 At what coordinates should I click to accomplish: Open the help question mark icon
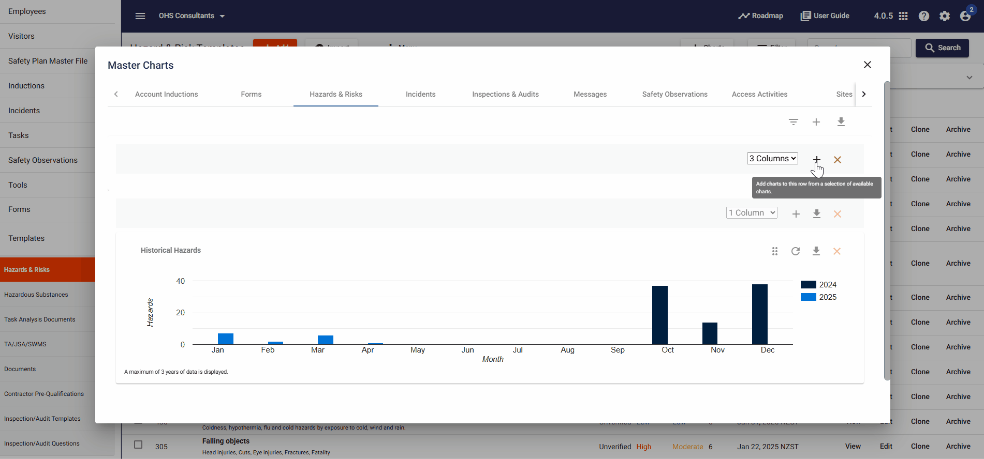point(924,16)
